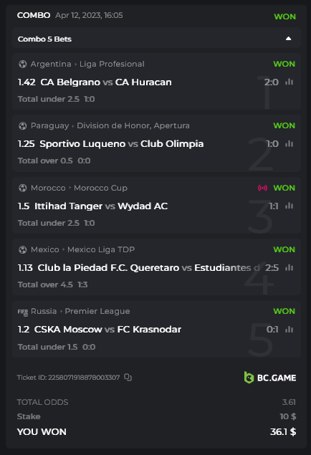
Task: Click the Ticket ID number text
Action: click(x=84, y=377)
